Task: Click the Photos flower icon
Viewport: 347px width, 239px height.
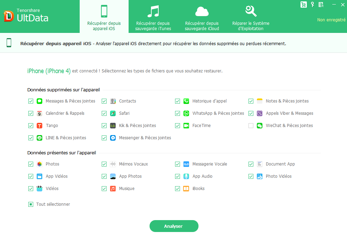Action: pos(39,164)
